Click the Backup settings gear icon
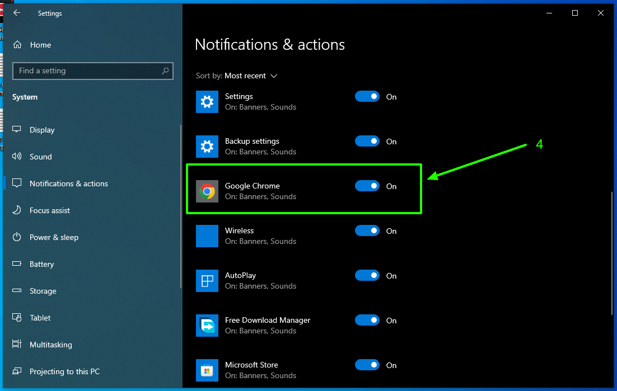 click(207, 147)
